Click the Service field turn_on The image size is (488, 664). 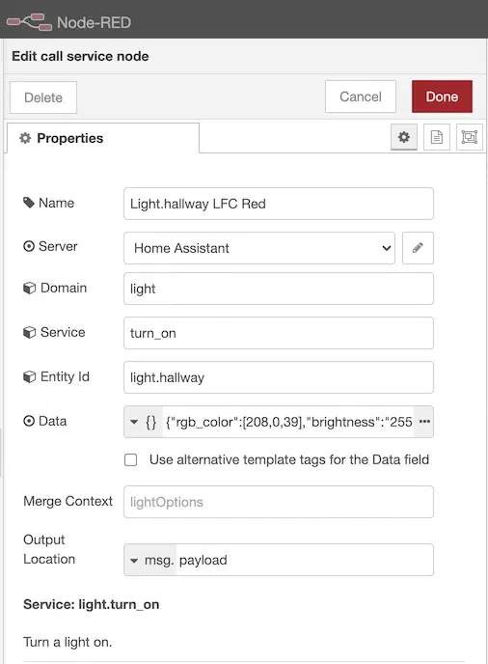(x=279, y=333)
